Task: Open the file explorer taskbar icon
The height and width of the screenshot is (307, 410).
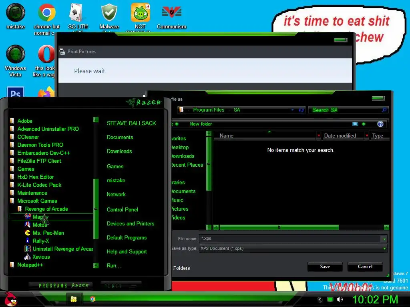Action: tap(74, 299)
